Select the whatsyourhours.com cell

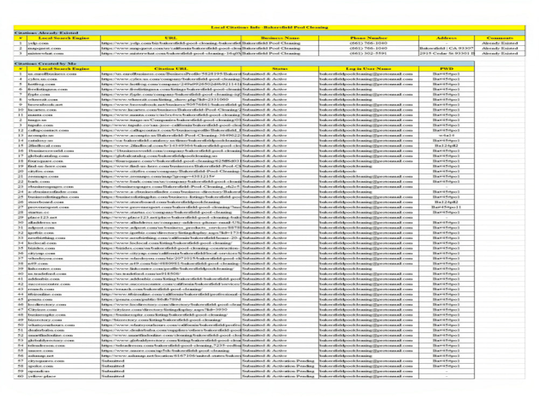tap(64, 325)
